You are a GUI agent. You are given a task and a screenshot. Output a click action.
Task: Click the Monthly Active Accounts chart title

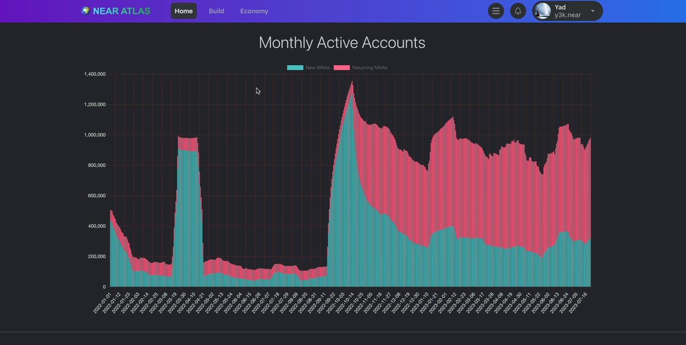(342, 43)
